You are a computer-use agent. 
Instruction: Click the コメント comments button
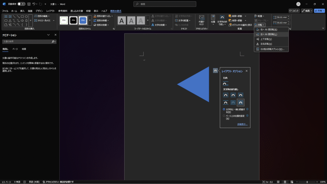(x=294, y=11)
